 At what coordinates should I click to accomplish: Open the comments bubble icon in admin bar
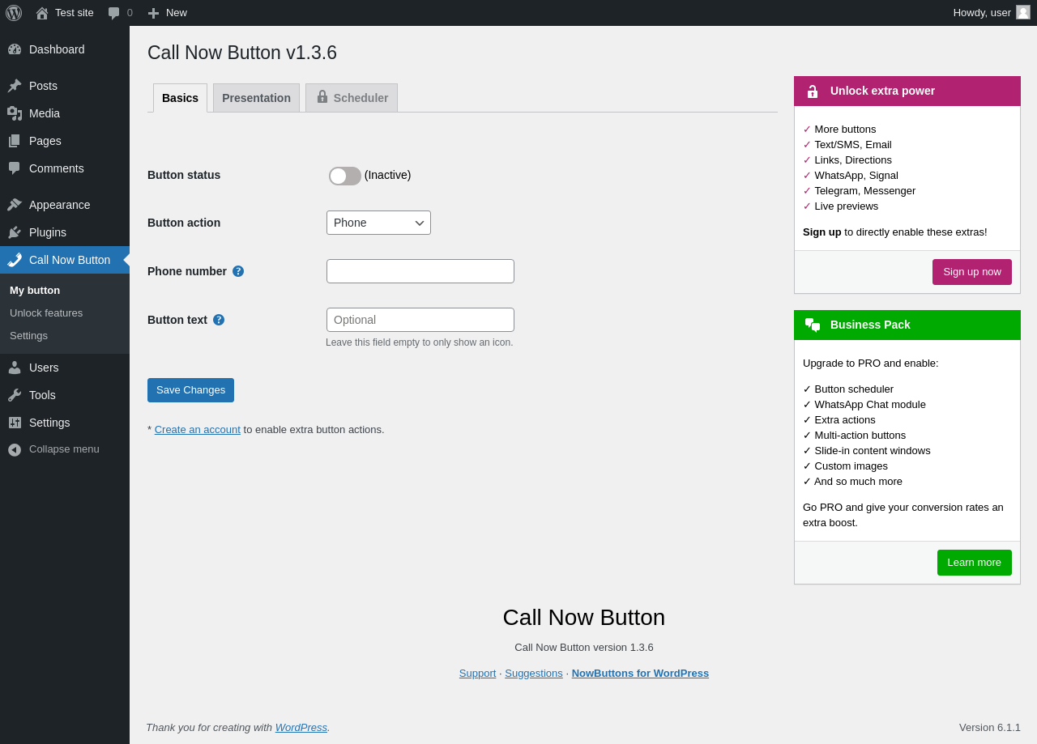click(x=113, y=13)
